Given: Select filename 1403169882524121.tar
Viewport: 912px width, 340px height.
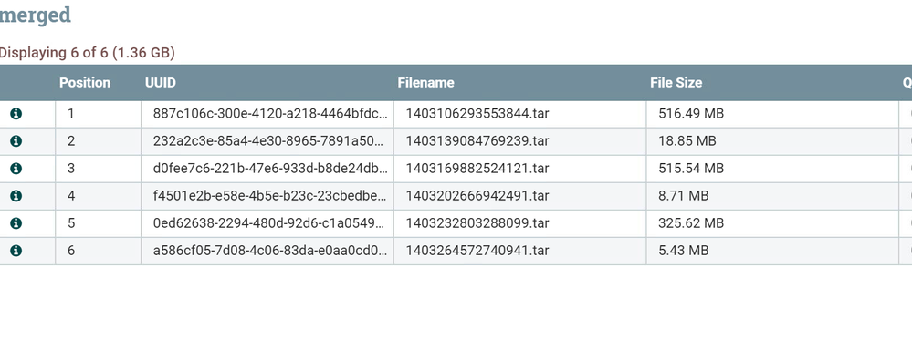Looking at the screenshot, I should pyautogui.click(x=477, y=169).
